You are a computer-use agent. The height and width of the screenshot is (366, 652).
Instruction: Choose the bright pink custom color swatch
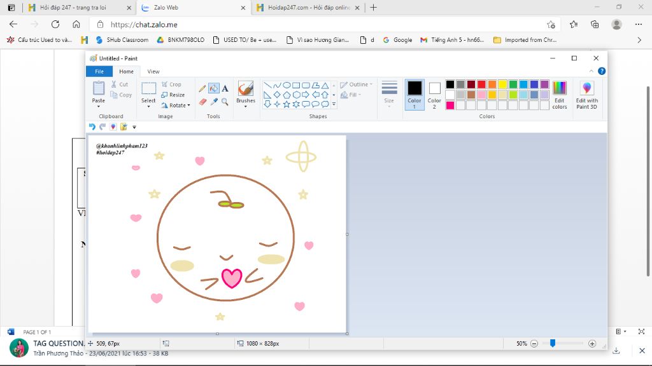click(x=450, y=105)
